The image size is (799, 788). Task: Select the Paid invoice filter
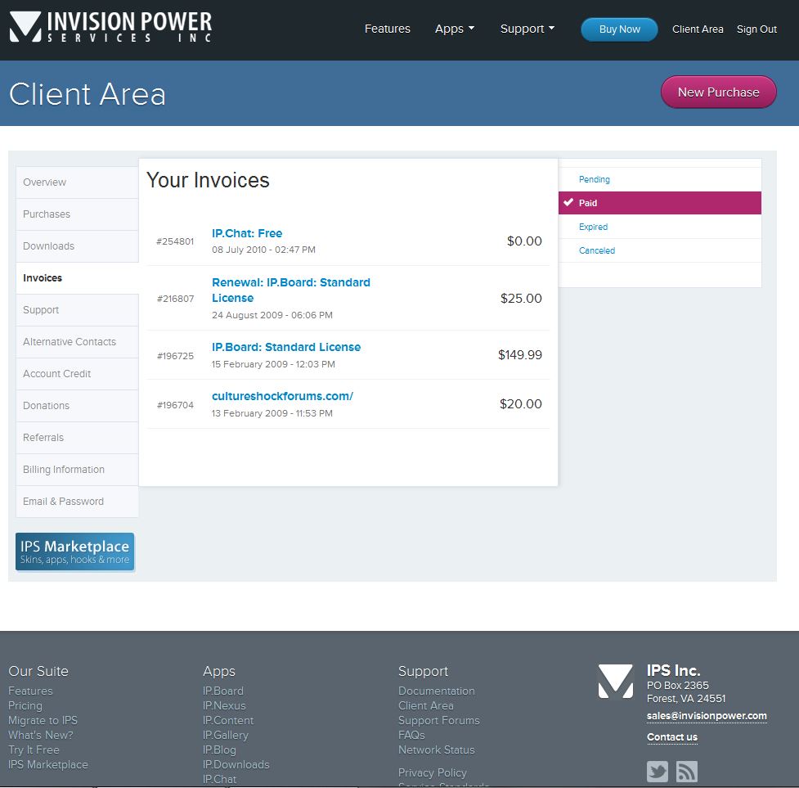click(x=660, y=203)
